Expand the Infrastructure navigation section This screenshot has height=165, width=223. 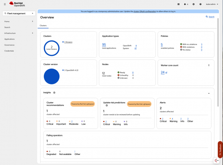(x=19, y=33)
